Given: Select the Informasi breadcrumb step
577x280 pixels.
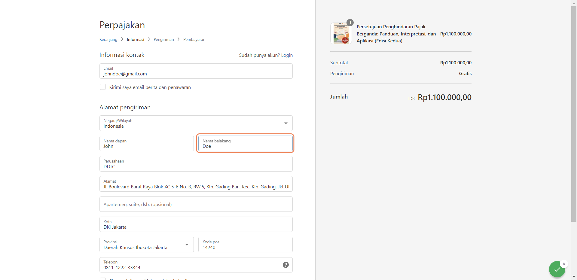Looking at the screenshot, I should coord(136,39).
